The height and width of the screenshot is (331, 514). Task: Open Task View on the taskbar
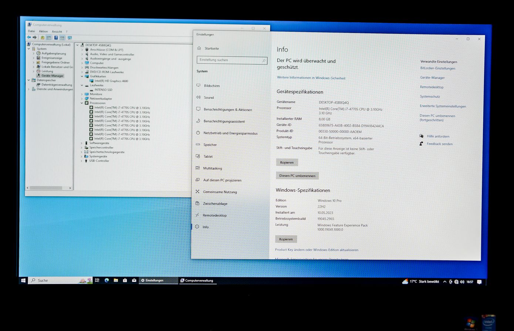97,280
